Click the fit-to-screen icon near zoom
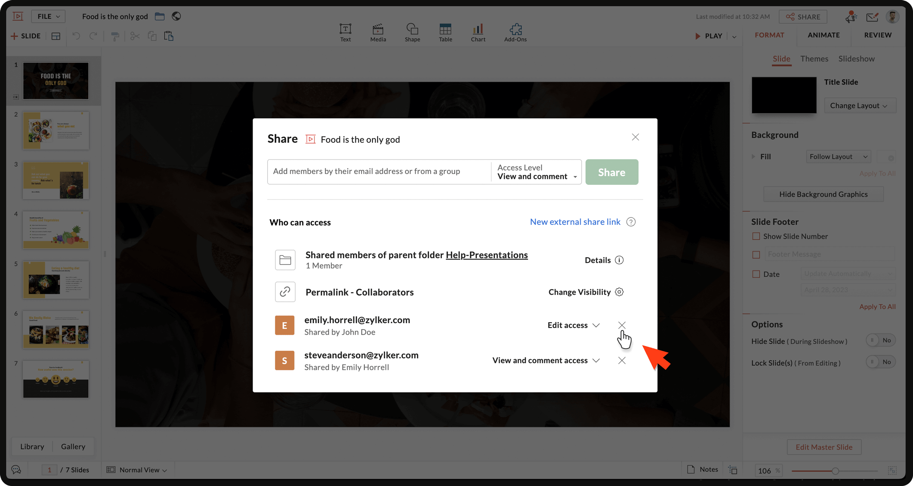Image resolution: width=913 pixels, height=486 pixels. click(x=892, y=471)
